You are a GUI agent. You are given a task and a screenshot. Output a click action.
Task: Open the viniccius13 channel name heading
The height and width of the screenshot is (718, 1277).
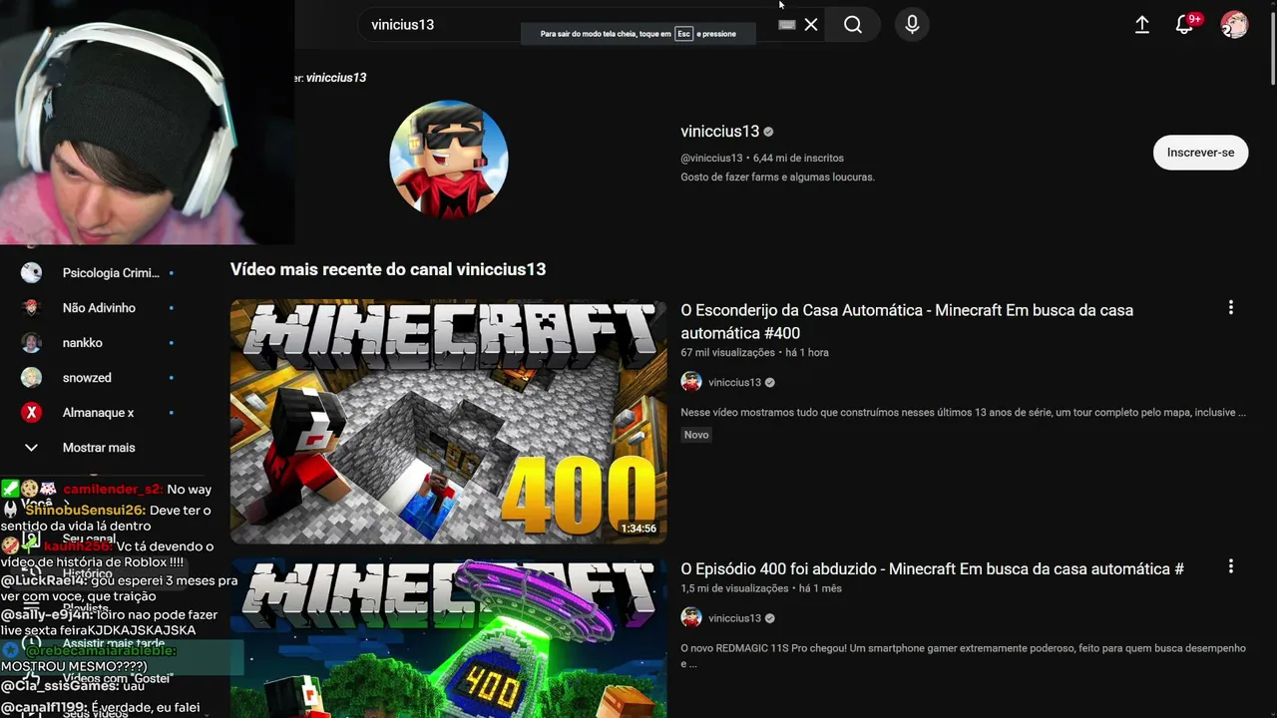(x=719, y=132)
